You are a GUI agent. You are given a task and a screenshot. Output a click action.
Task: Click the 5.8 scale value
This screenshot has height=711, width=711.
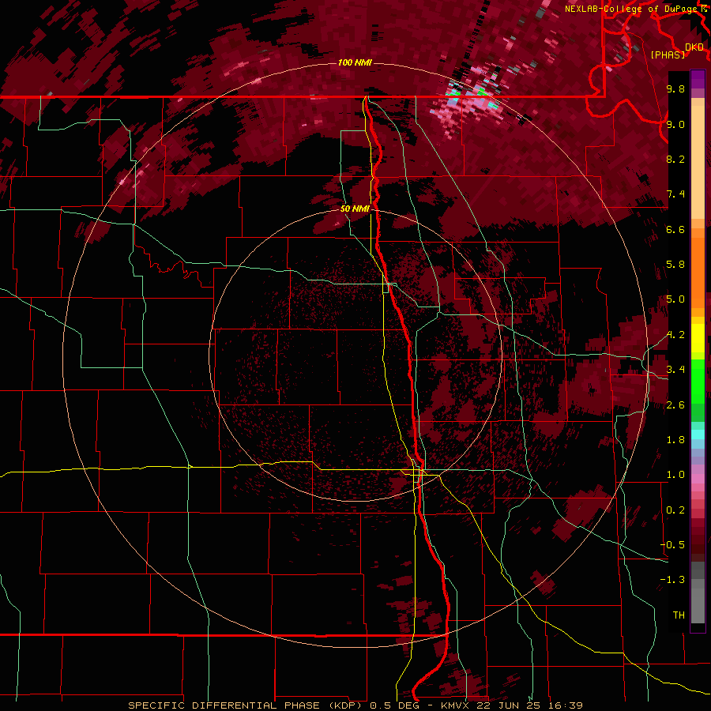(675, 265)
